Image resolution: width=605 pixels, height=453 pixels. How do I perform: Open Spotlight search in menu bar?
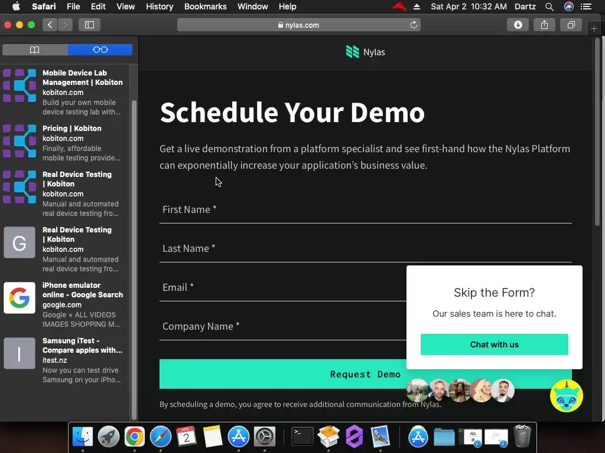(549, 6)
